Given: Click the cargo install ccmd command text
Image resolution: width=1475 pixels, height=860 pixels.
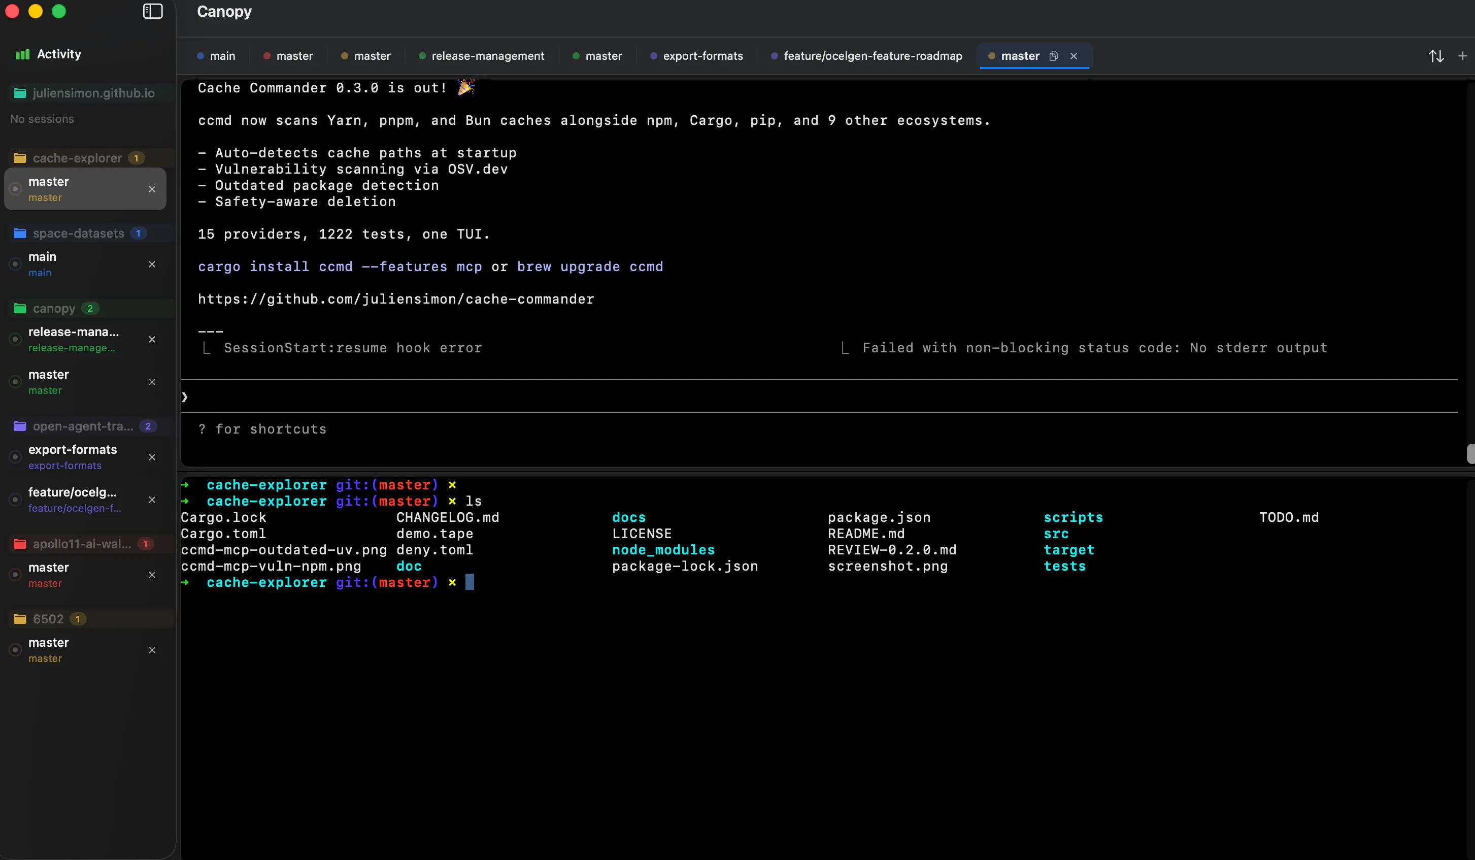Looking at the screenshot, I should [x=340, y=267].
